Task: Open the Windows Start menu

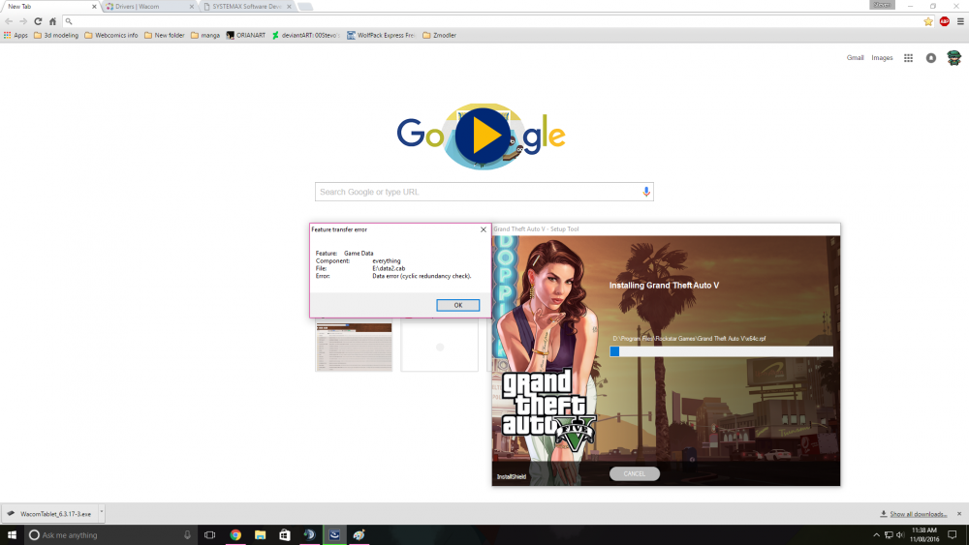Action: pos(12,534)
